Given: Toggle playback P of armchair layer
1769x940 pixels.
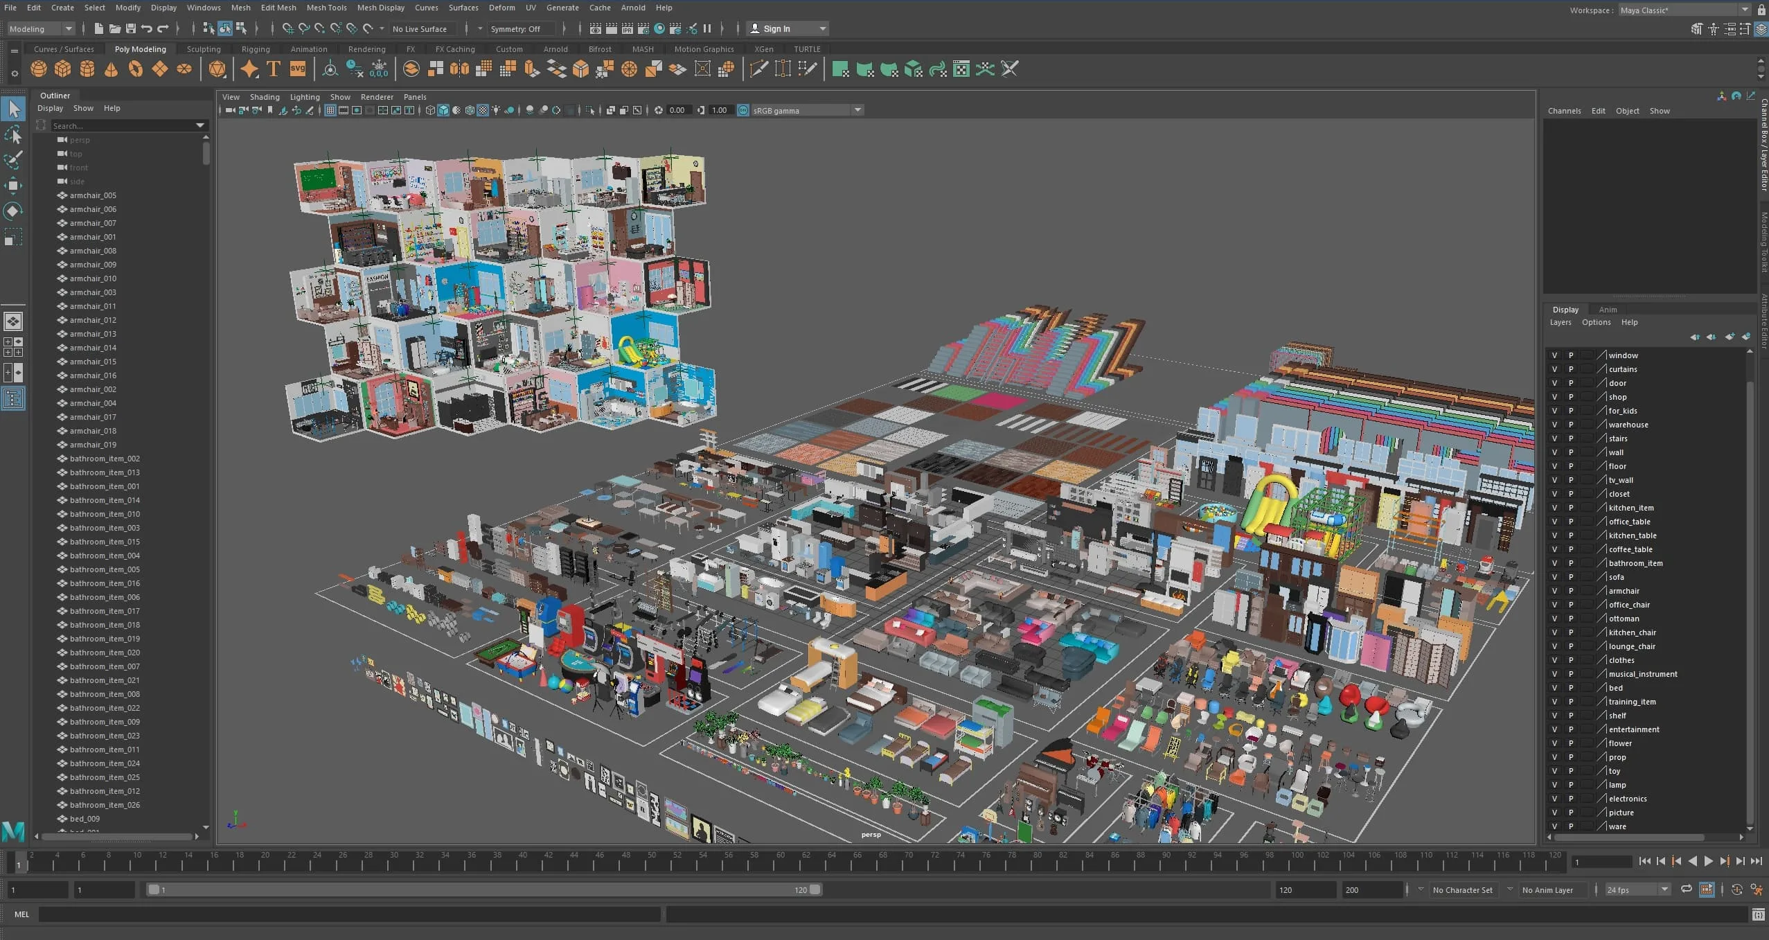Looking at the screenshot, I should click(1571, 591).
